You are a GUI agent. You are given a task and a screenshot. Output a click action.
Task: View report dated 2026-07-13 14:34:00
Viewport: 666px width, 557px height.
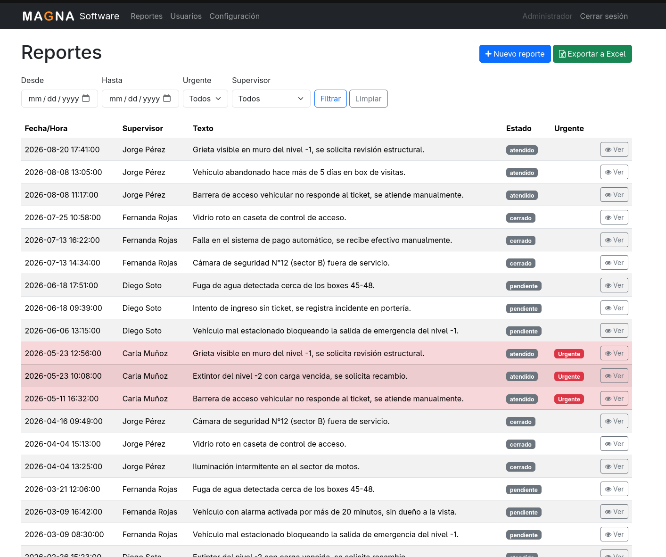[x=614, y=263]
